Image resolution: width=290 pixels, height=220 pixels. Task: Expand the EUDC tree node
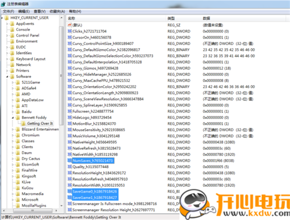coord(7,47)
